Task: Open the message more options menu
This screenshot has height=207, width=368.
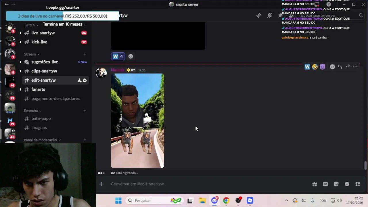Action: click(355, 67)
